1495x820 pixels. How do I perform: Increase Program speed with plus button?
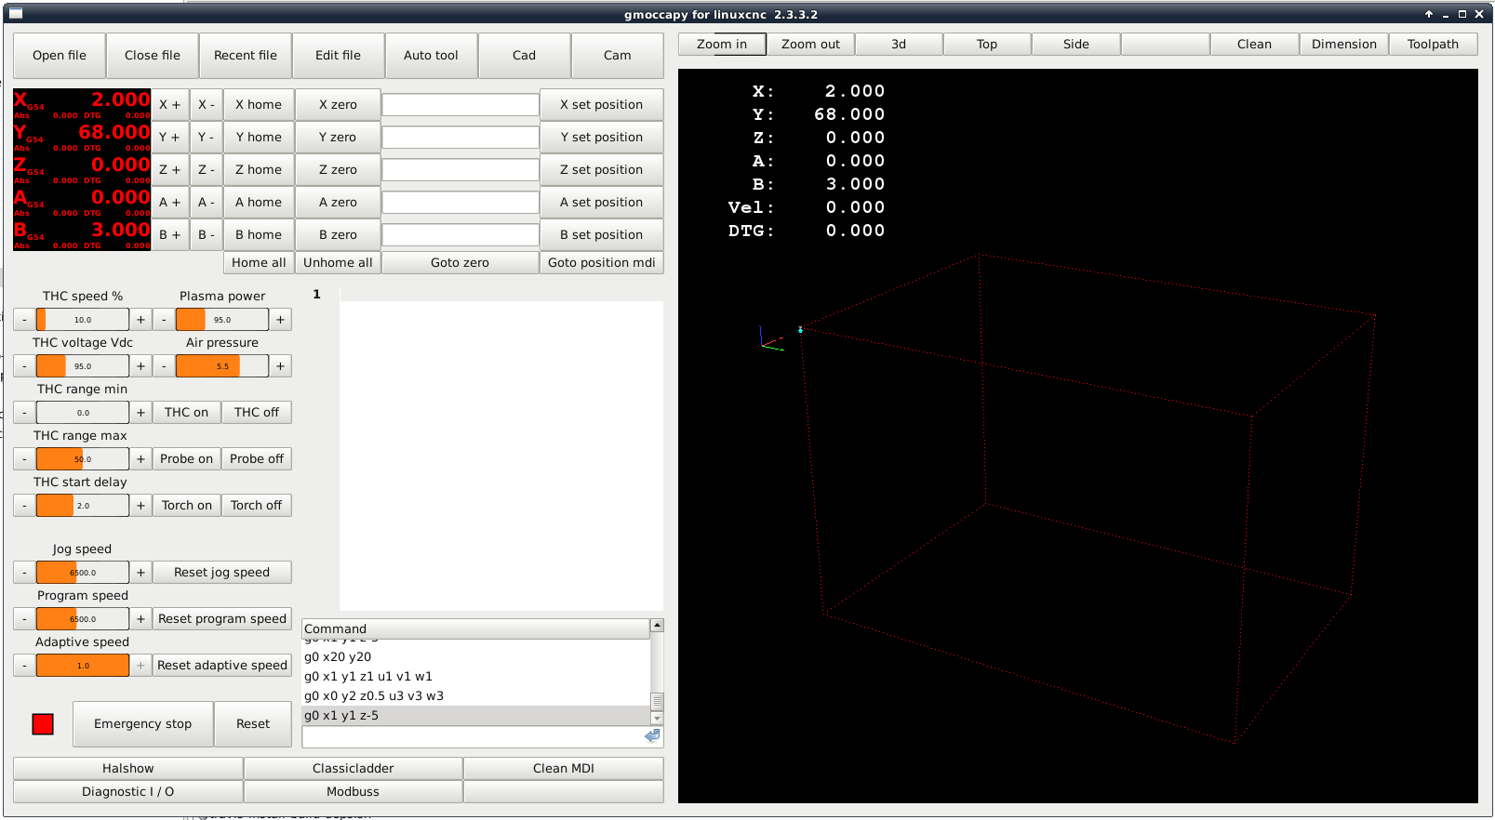point(140,619)
